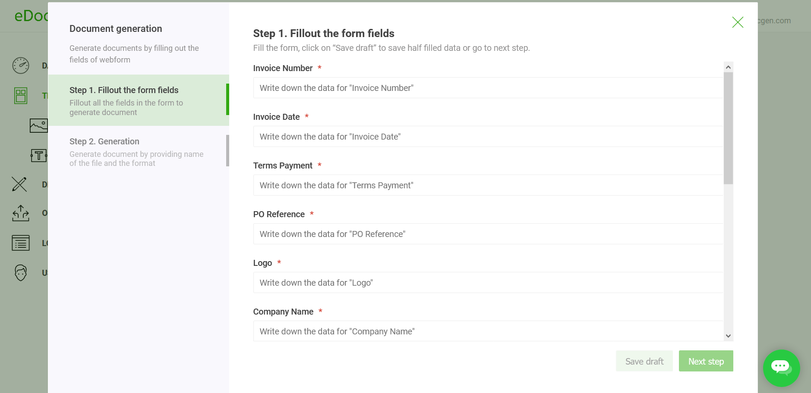Viewport: 811px width, 393px height.
Task: Open the output upload arrows icon
Action: click(21, 213)
